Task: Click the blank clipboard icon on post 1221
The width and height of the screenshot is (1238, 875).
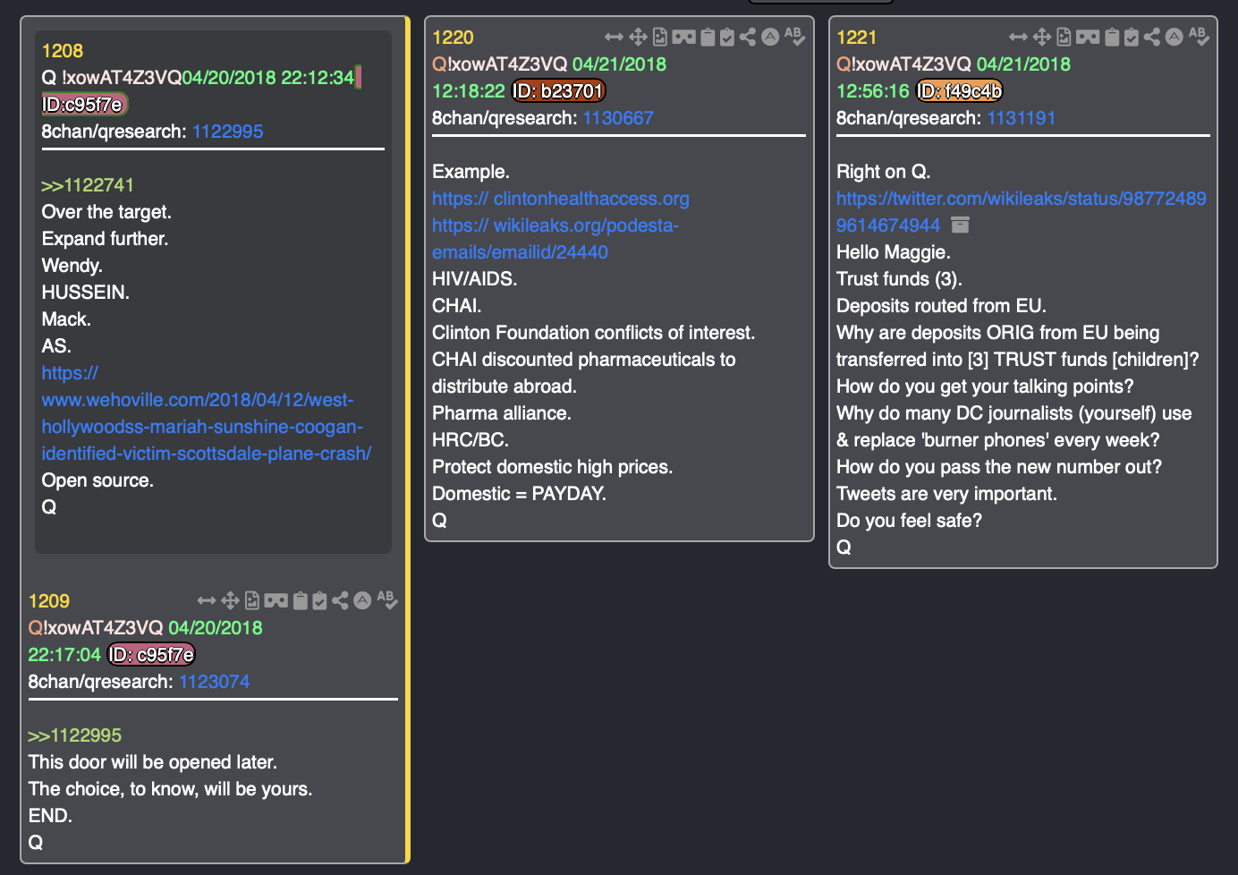Action: (1112, 37)
